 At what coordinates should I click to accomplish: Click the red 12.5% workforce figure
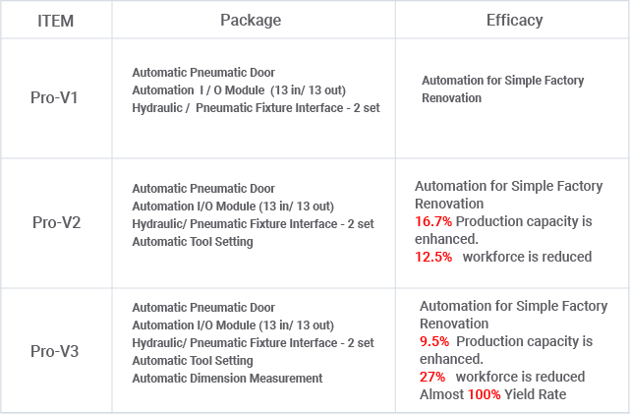point(433,257)
